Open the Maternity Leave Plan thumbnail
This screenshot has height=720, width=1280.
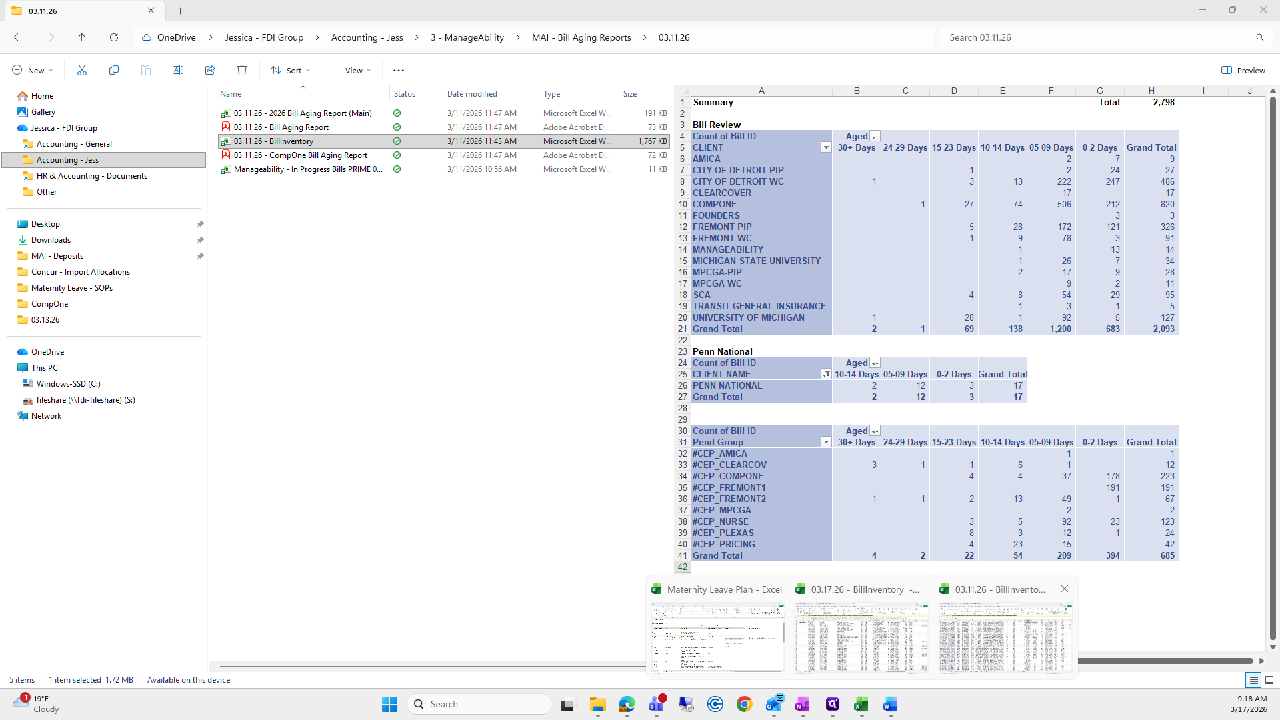click(x=717, y=637)
